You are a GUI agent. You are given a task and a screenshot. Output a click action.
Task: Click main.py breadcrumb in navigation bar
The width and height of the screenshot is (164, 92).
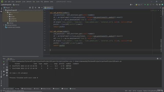click(x=16, y=5)
